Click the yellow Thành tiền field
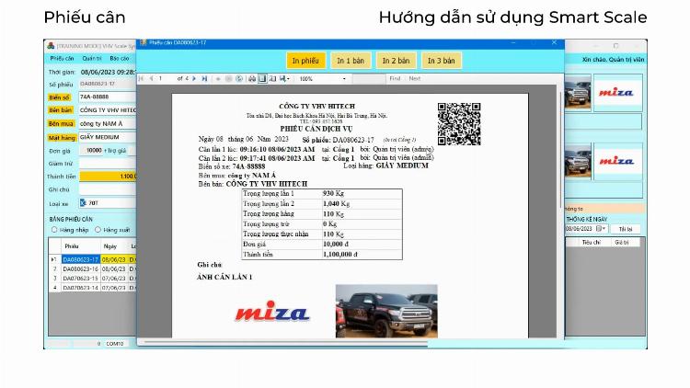Image resolution: width=690 pixels, height=388 pixels. pos(108,177)
